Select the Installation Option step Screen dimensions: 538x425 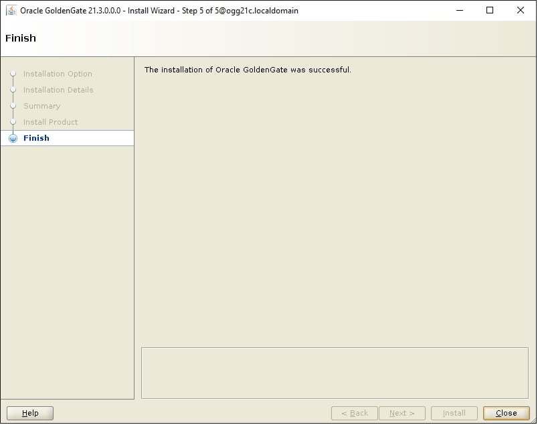pos(58,74)
